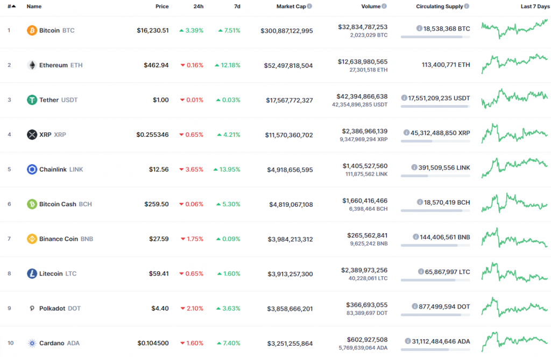Open the XRP coin page link

click(52, 135)
